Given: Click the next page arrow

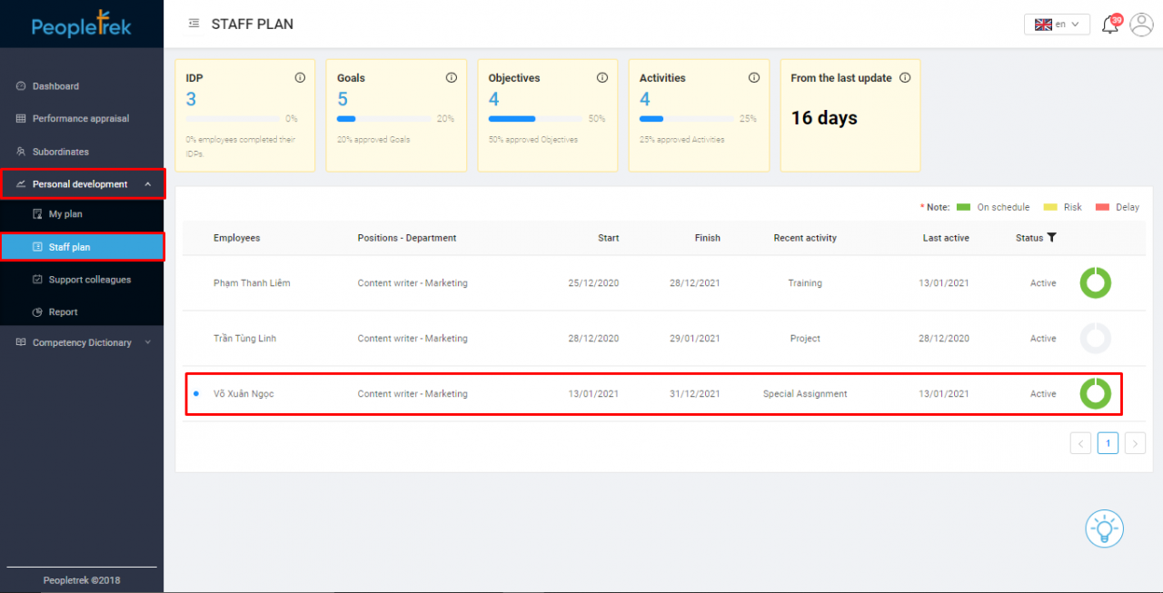Looking at the screenshot, I should (1135, 442).
